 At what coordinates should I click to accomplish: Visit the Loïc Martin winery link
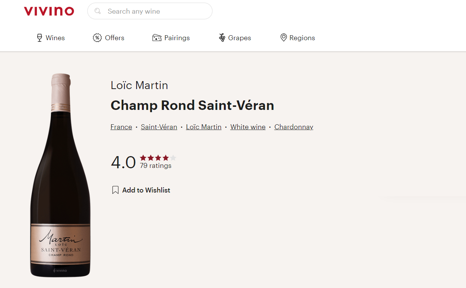[204, 127]
